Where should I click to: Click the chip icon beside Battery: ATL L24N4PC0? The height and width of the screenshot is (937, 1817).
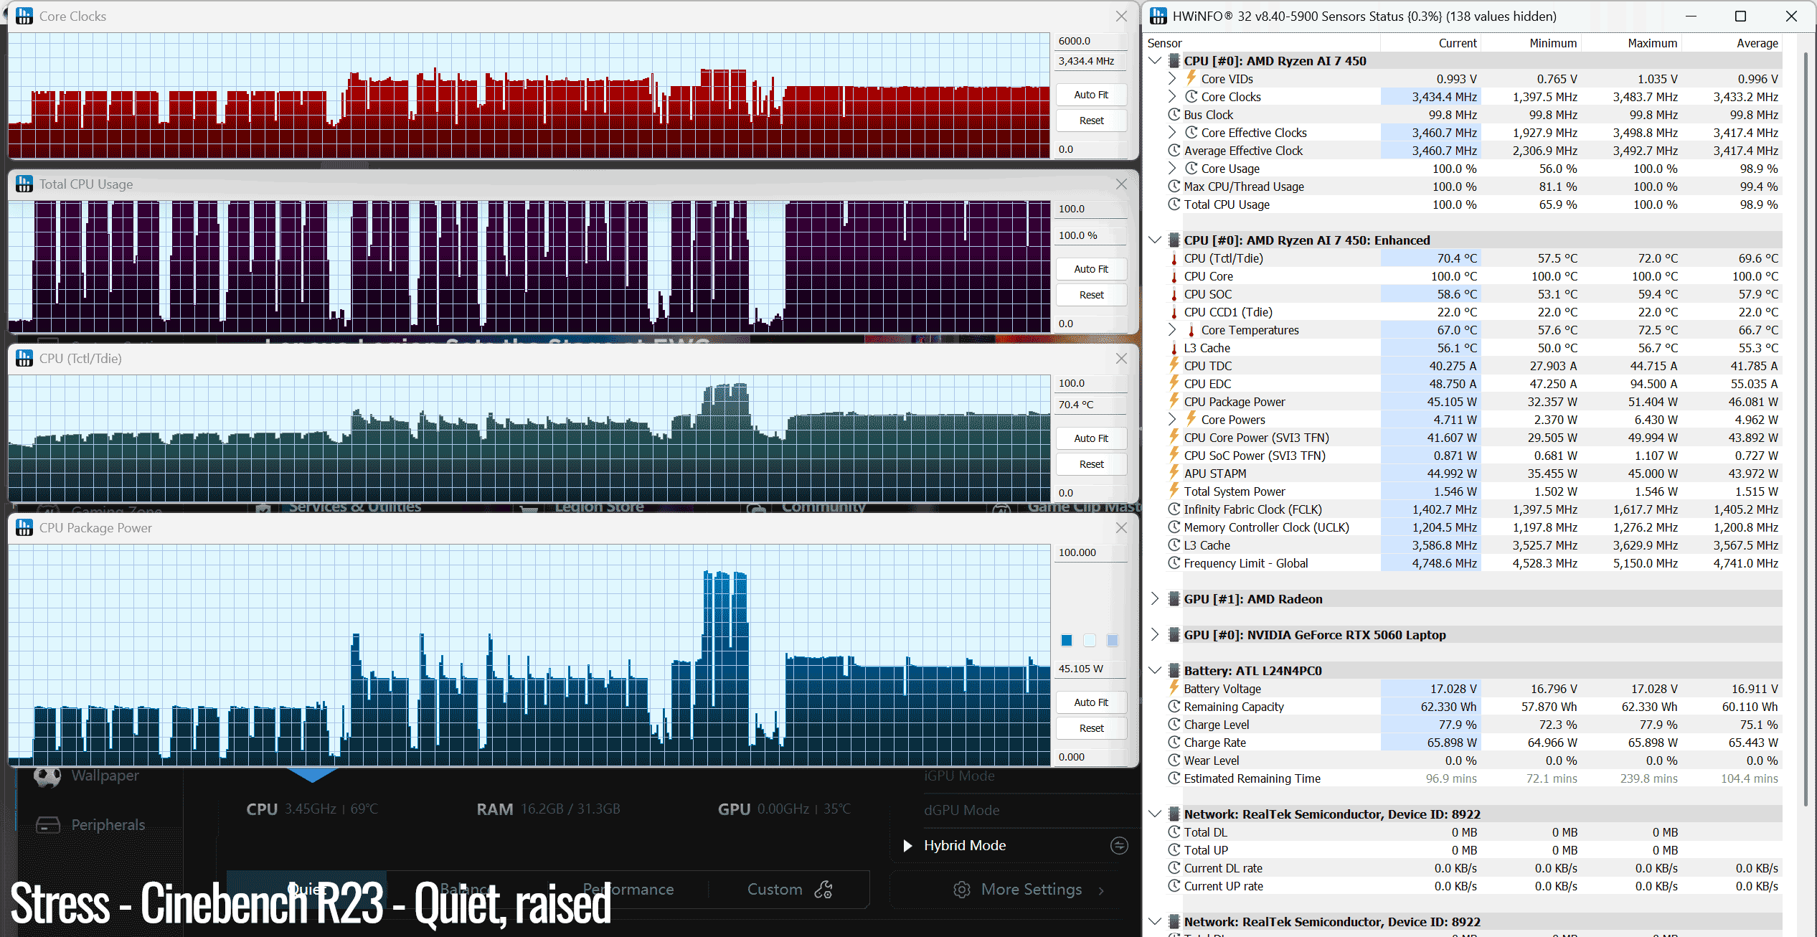(x=1174, y=670)
